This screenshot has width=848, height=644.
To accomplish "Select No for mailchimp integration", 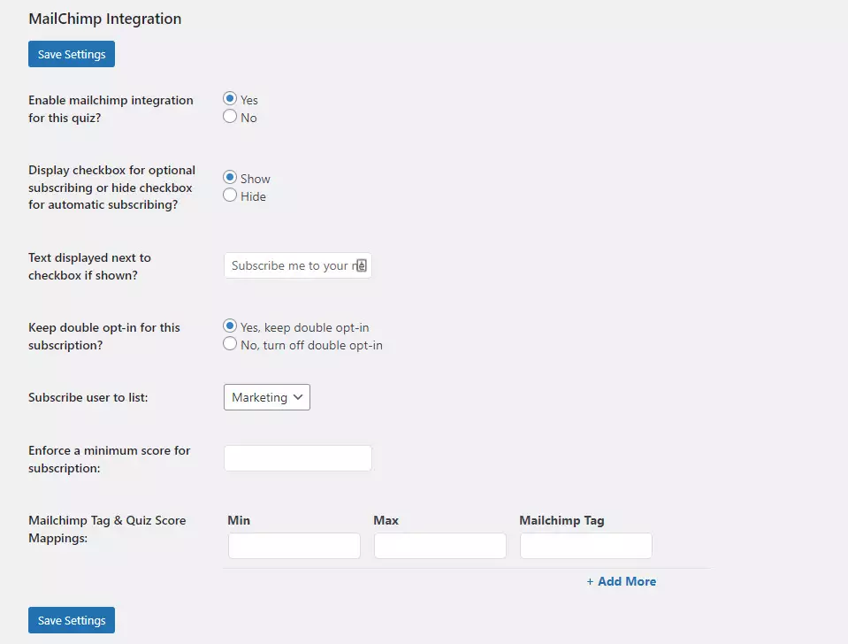I will point(230,117).
